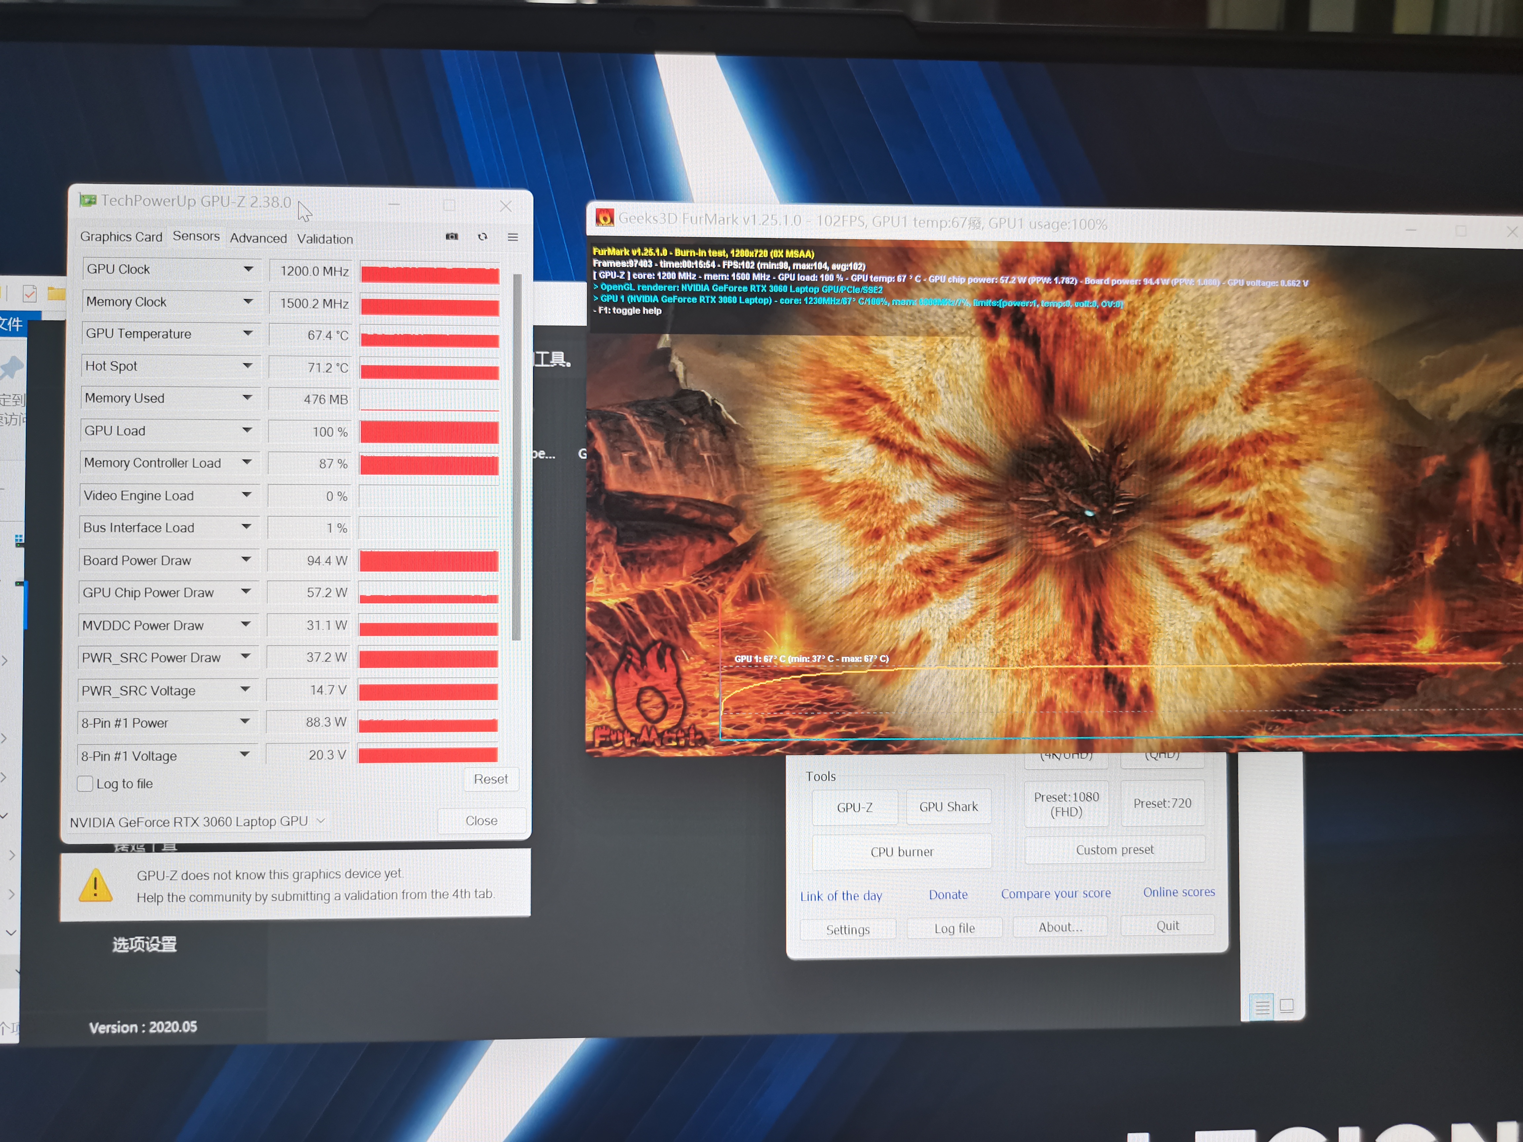Image resolution: width=1523 pixels, height=1142 pixels.
Task: Click the Board Power Draw graph bar
Action: point(429,561)
